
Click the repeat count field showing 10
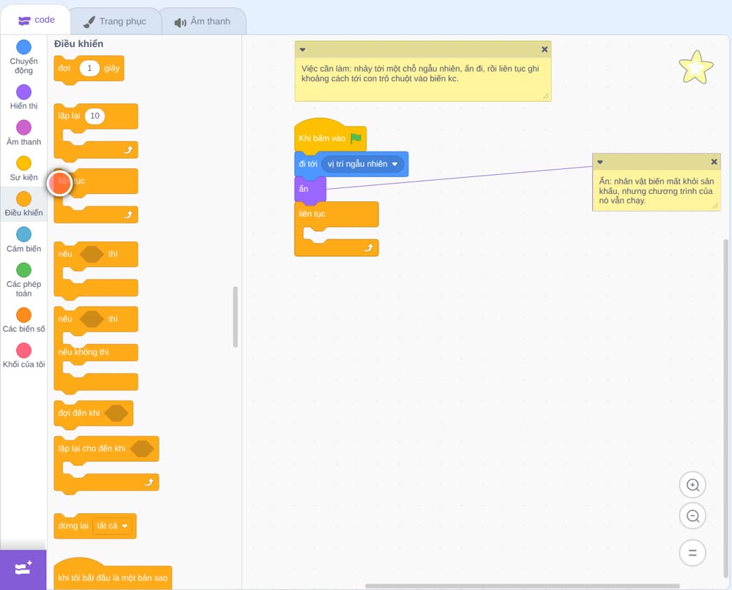[x=94, y=116]
